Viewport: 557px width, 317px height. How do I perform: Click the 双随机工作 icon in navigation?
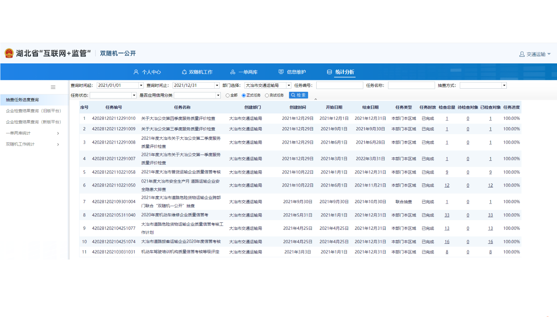[x=184, y=72]
